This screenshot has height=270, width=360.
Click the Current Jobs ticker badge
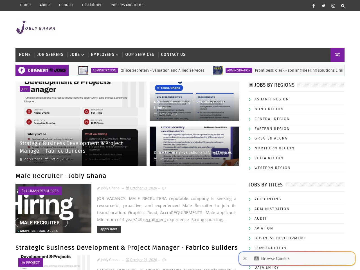coord(42,70)
